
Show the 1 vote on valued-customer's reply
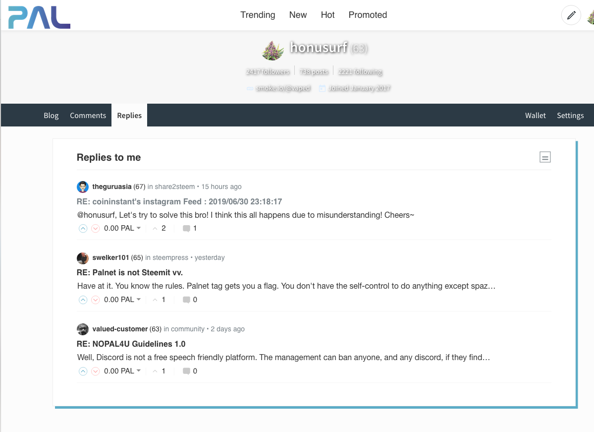[x=159, y=370]
